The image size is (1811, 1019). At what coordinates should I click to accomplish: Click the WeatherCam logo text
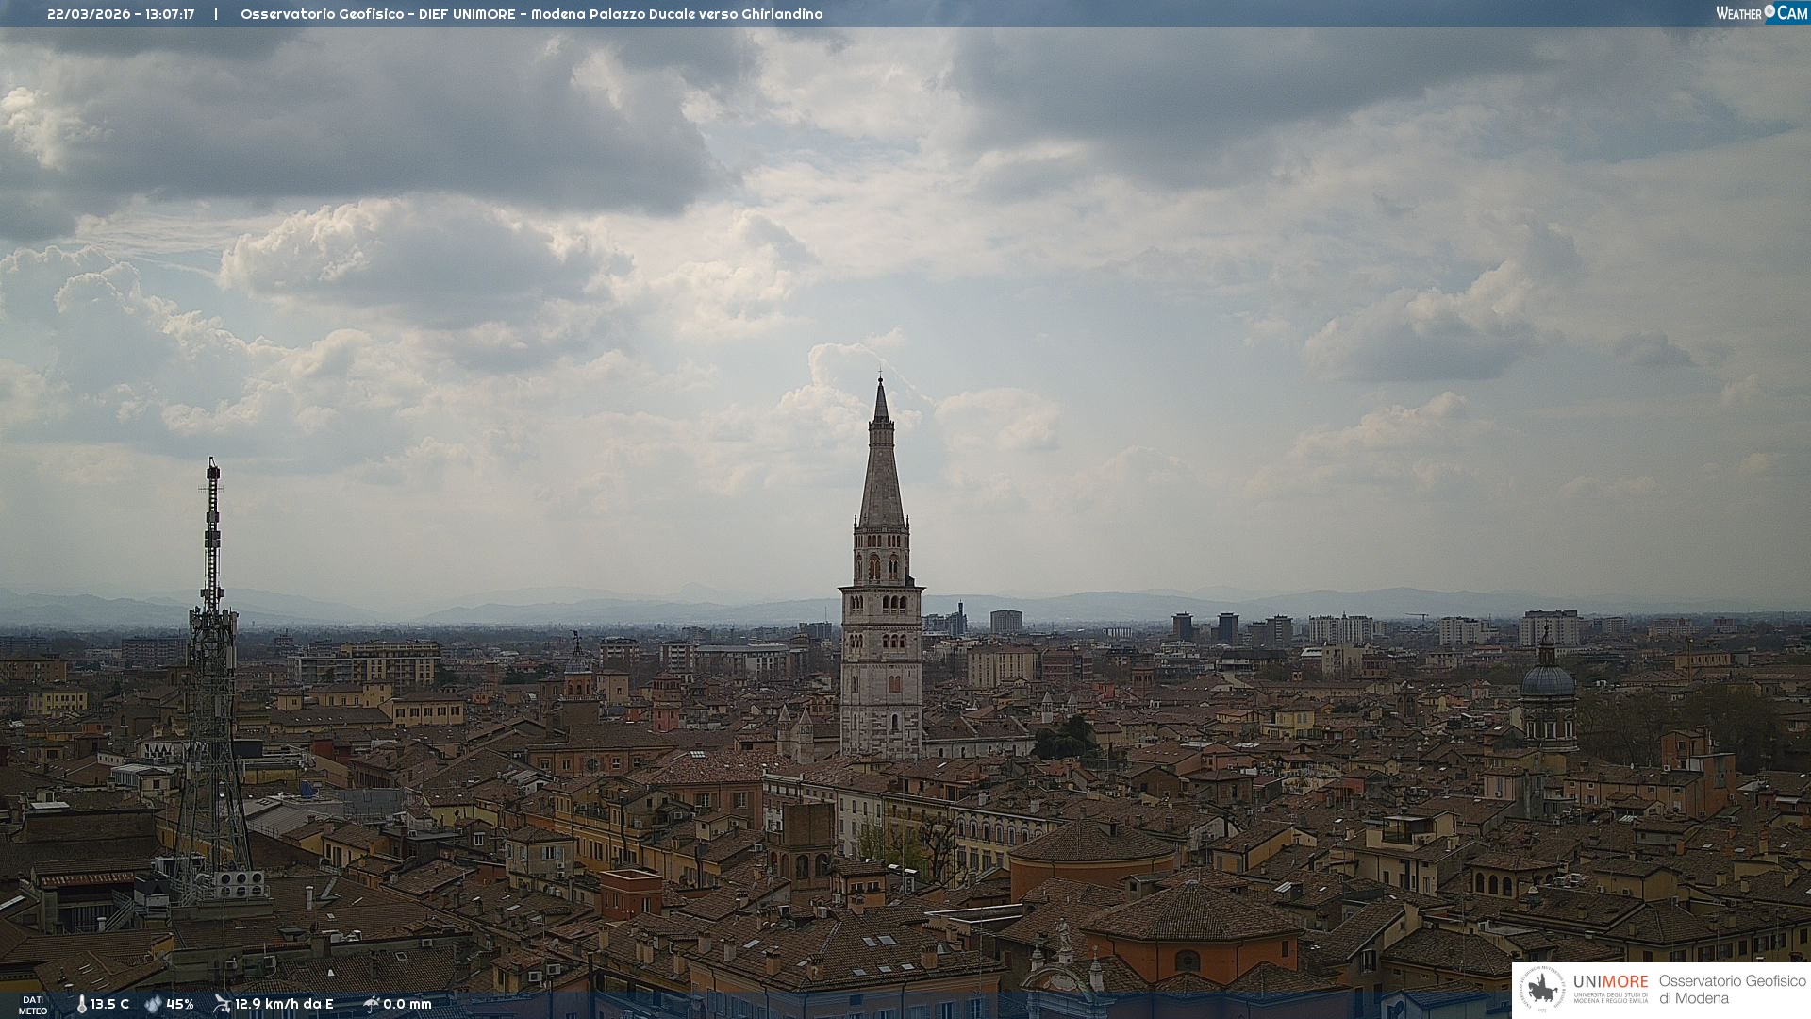tap(1738, 13)
